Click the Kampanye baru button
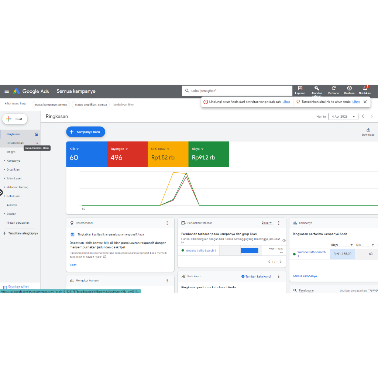This screenshot has width=378, height=378. coord(86,131)
